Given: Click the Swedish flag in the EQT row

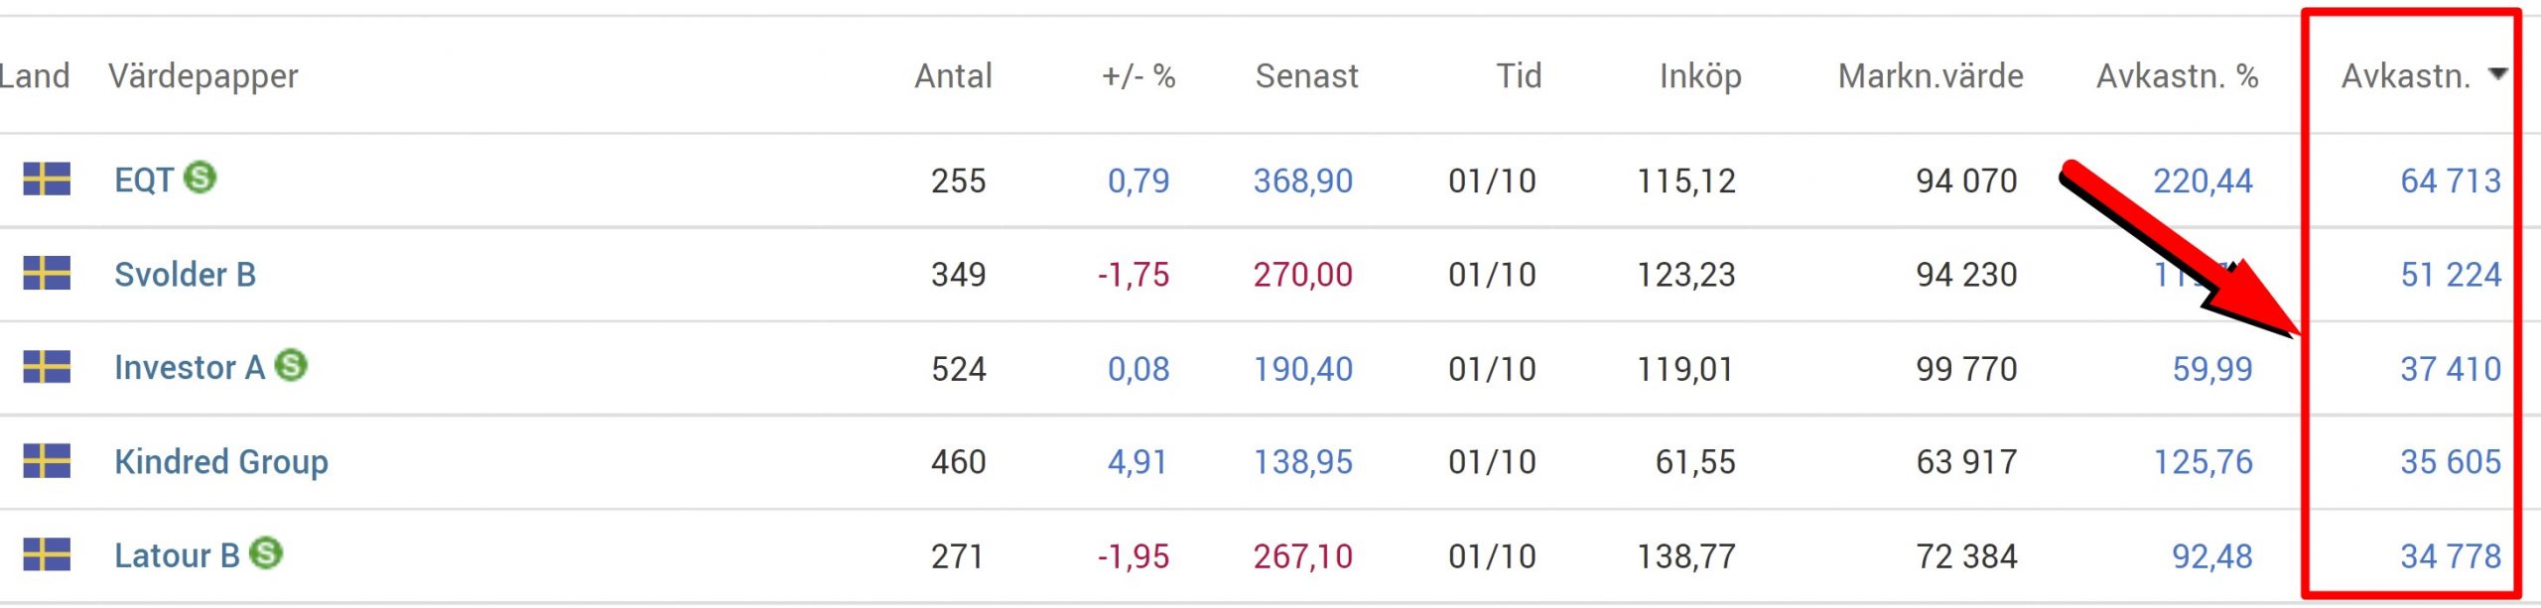Looking at the screenshot, I should (47, 180).
